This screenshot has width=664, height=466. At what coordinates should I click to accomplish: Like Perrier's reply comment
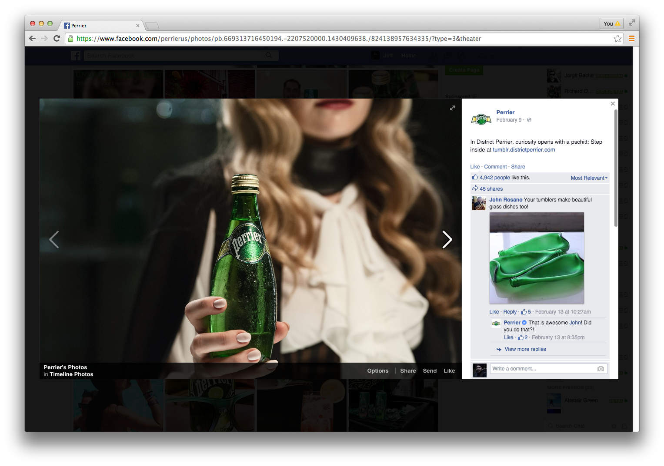click(x=508, y=337)
